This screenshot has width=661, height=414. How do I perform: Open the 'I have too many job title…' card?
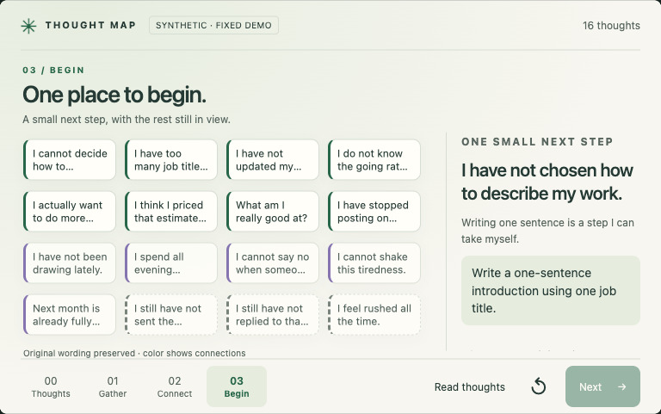coord(170,160)
